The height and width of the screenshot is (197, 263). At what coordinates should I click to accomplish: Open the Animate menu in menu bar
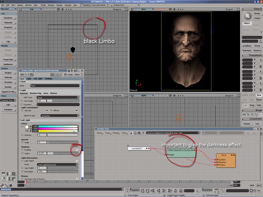click(51, 5)
